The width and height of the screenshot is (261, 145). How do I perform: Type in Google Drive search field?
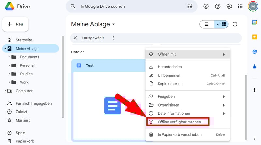pos(130,7)
